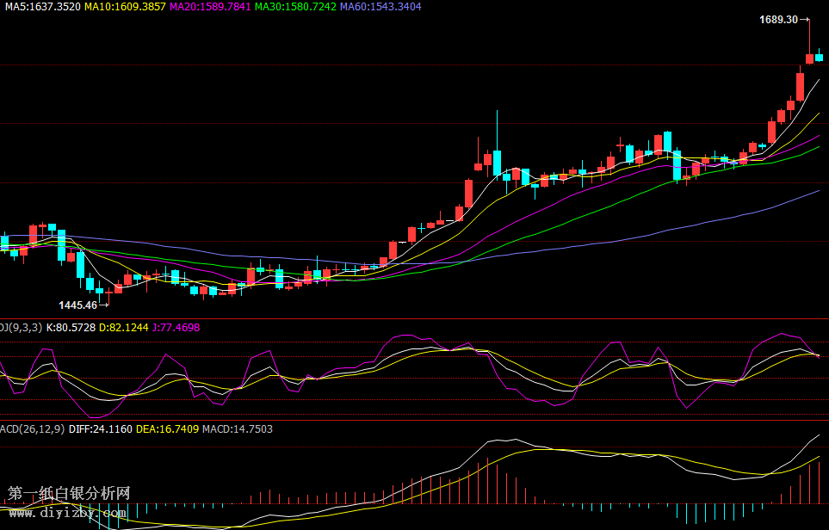Click the magenta MA20:1589.7841 label
This screenshot has height=530, width=829.
coord(211,6)
